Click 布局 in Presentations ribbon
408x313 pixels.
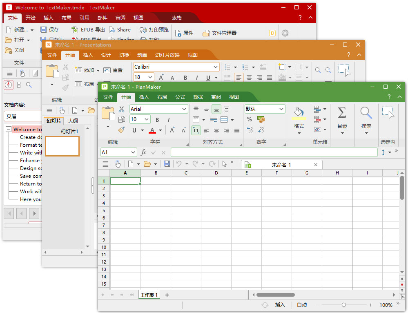click(x=84, y=84)
